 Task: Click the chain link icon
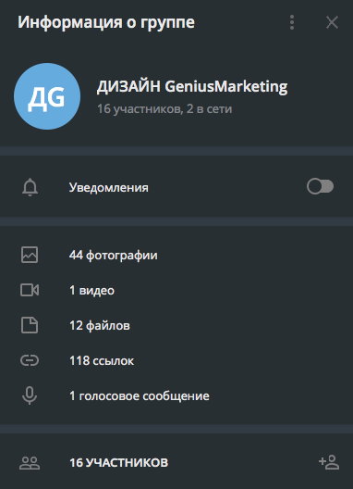coord(30,360)
